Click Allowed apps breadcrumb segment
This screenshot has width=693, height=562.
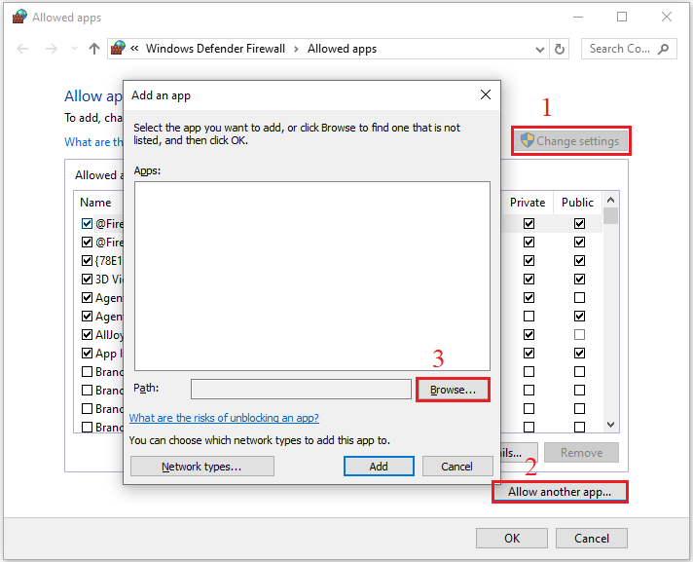click(342, 49)
